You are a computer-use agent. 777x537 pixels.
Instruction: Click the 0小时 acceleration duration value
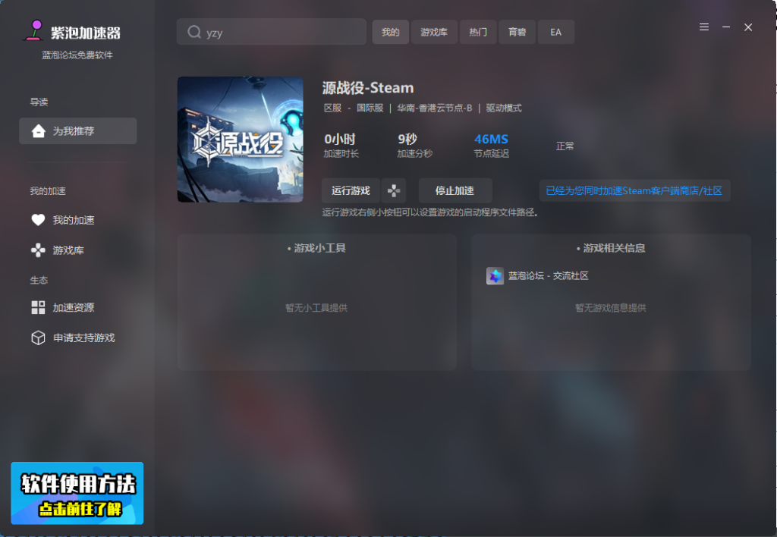click(x=340, y=140)
